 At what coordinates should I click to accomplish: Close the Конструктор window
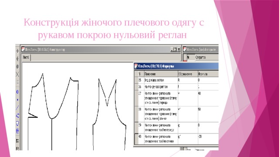tap(179, 49)
